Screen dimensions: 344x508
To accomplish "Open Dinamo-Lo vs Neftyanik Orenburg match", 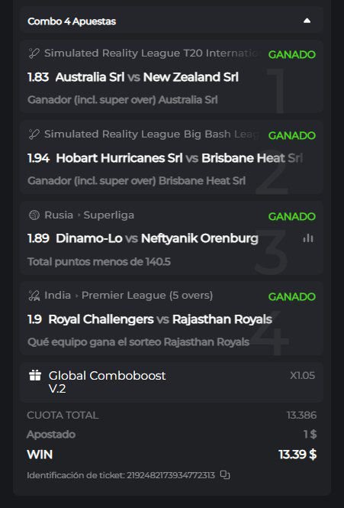I will pos(157,238).
